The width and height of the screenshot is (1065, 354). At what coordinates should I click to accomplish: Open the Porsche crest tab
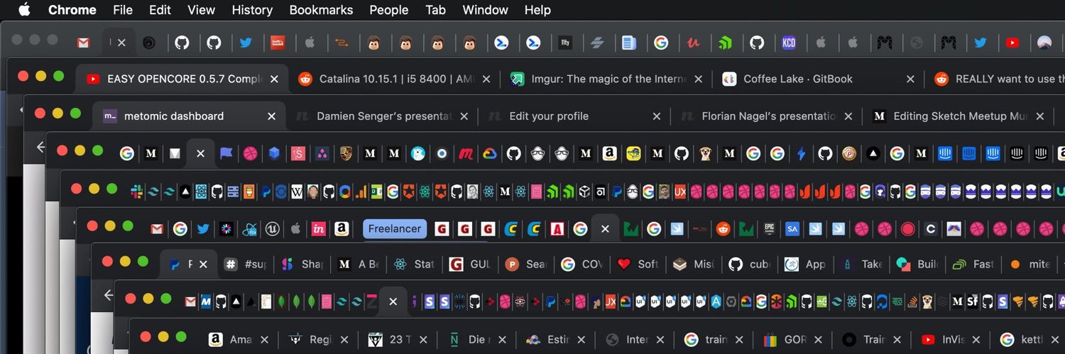[x=346, y=153]
